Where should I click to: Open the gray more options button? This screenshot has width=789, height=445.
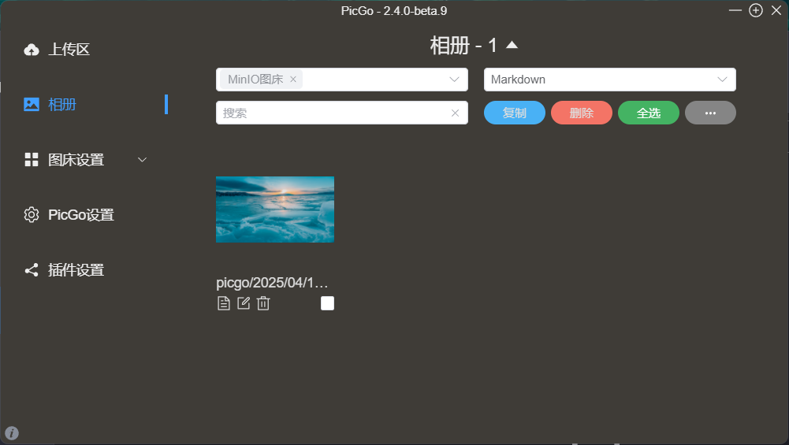pos(710,113)
